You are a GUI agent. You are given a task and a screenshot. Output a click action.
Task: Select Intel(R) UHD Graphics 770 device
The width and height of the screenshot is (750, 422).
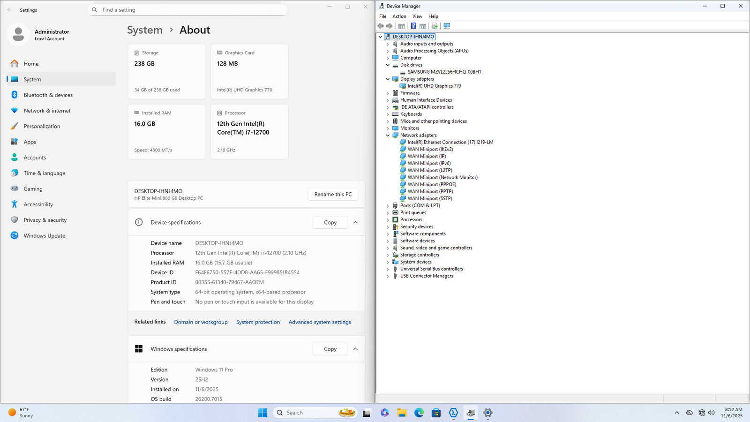point(434,86)
